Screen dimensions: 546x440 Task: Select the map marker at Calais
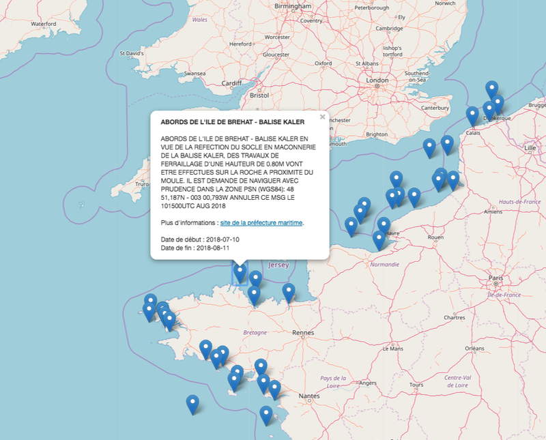472,116
